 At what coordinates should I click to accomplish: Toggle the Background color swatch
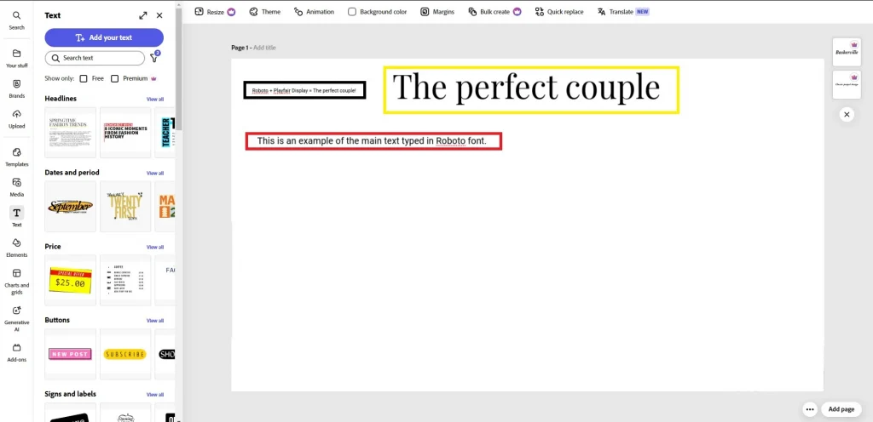click(352, 12)
